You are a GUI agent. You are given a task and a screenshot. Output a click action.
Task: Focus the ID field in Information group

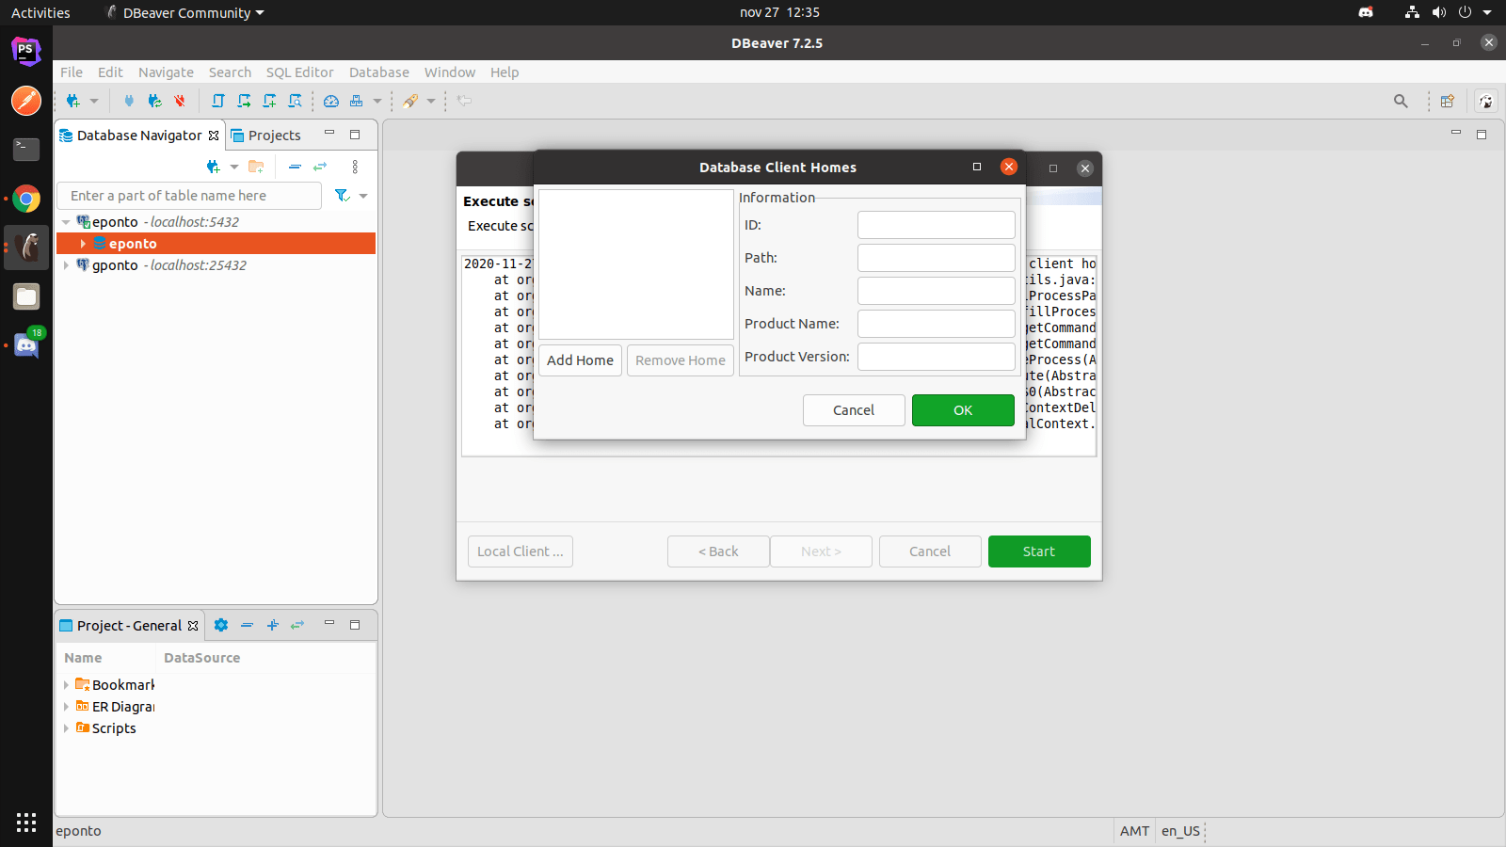[937, 225]
